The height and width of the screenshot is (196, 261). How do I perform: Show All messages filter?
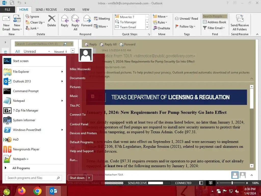[x=18, y=51]
